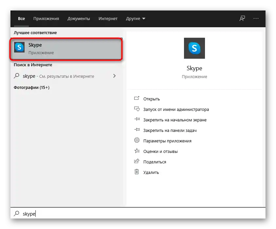Click the pin icon for Закрепить на панели задач

(x=137, y=130)
